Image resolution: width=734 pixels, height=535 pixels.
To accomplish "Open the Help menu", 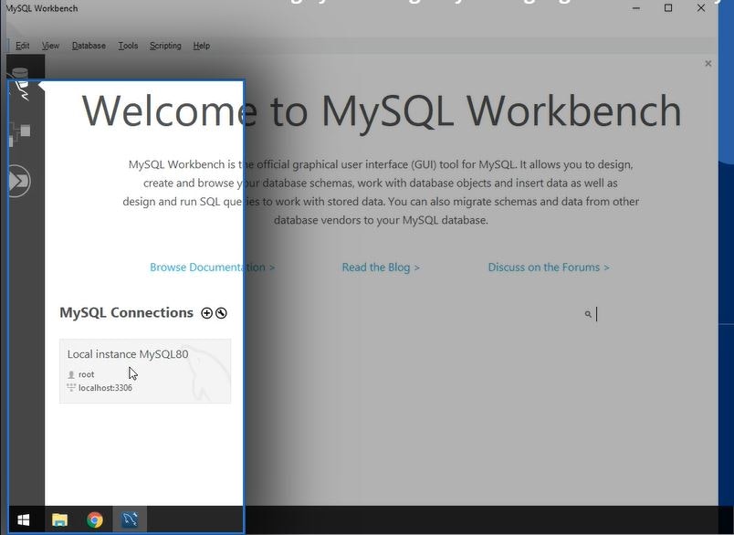I will 201,46.
